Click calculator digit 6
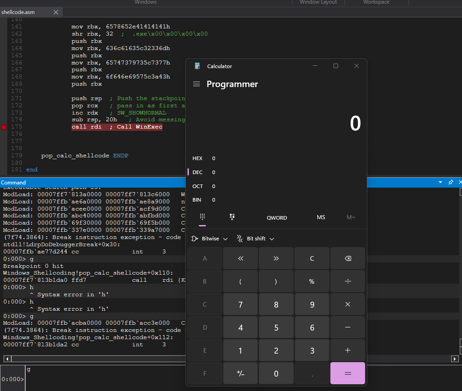 pyautogui.click(x=312, y=327)
